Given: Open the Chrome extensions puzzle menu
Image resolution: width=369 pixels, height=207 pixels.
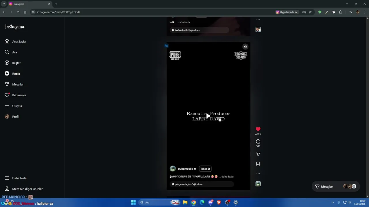Looking at the screenshot, I should pos(341,12).
